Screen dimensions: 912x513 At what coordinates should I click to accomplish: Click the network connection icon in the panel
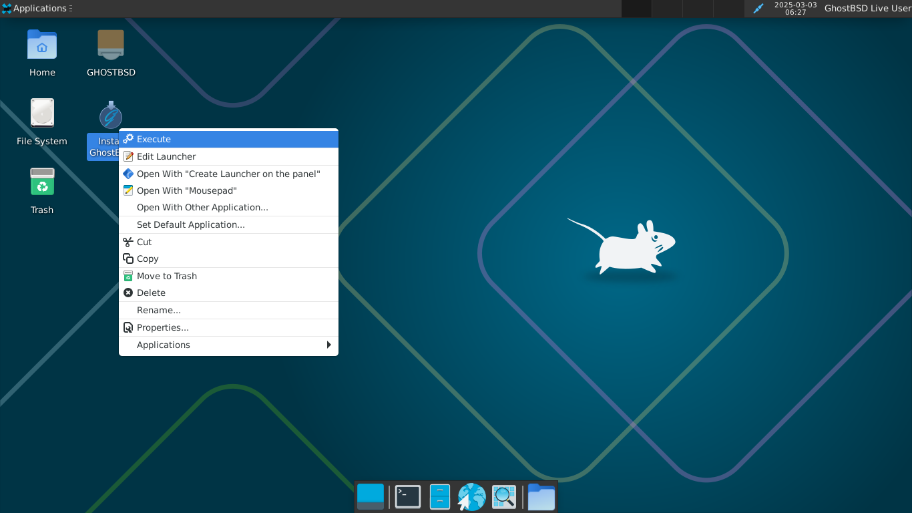pyautogui.click(x=758, y=9)
